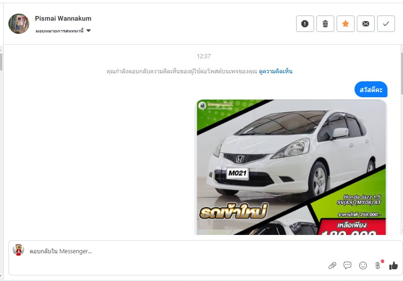Open the Honda Jazz car image
This screenshot has width=403, height=281.
point(291,167)
